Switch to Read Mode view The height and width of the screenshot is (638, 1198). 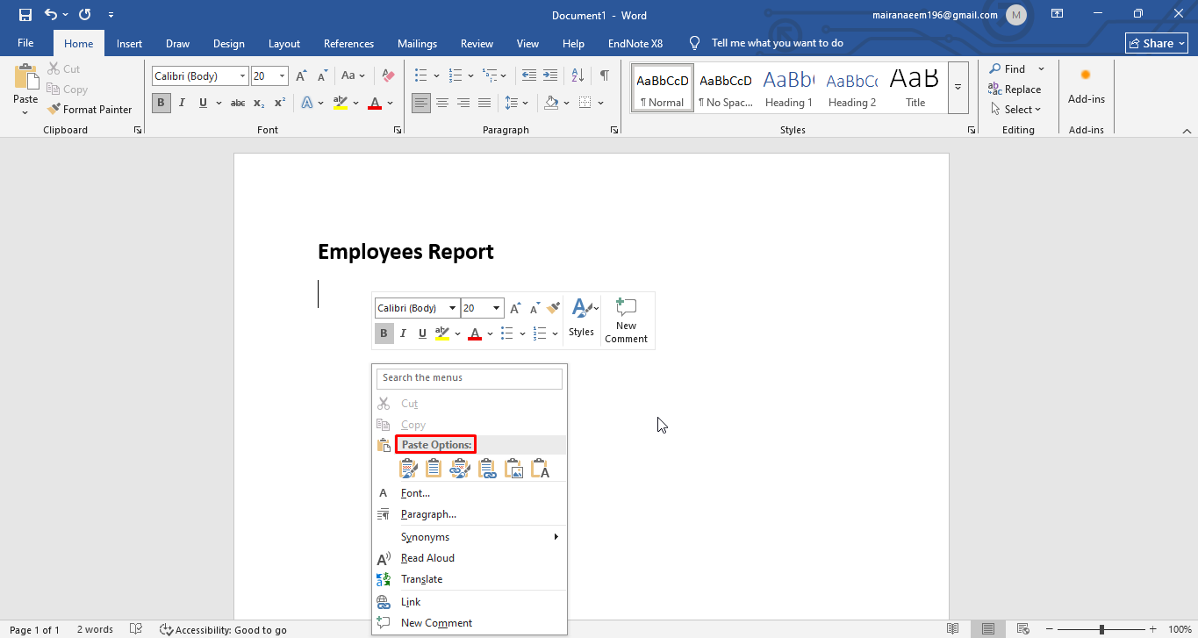[x=953, y=629]
